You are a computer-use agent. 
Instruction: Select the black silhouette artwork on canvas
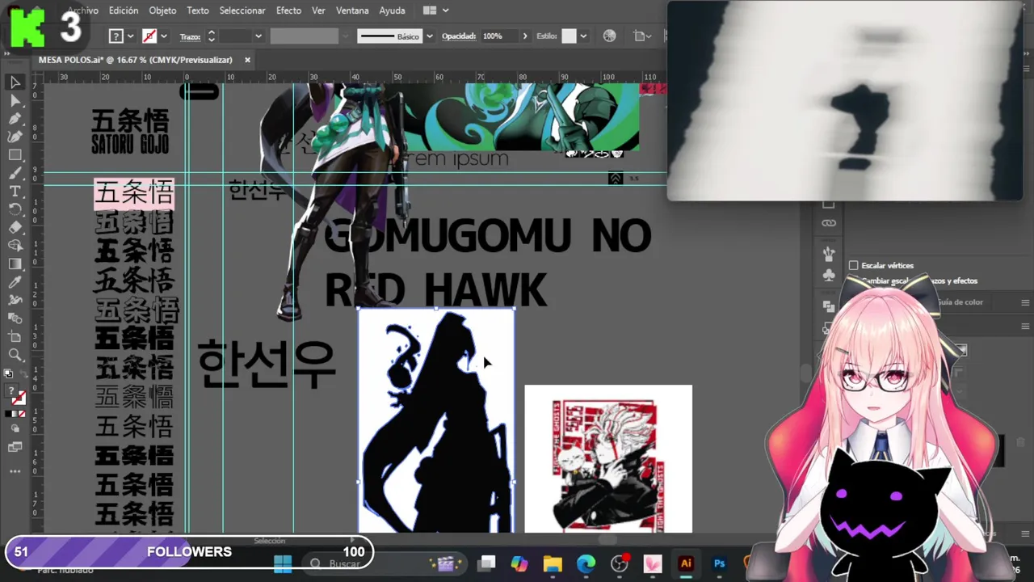coord(436,421)
